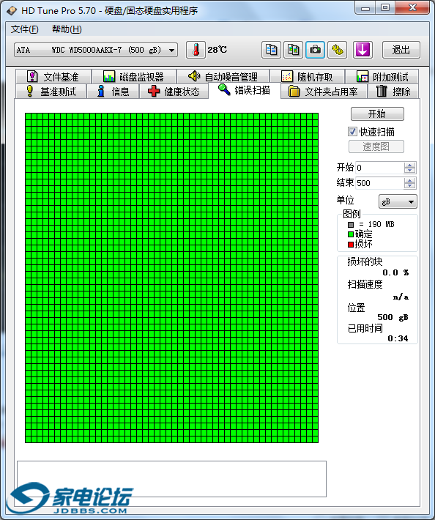Click the n/a scan speed value
This screenshot has width=435, height=520.
(401, 297)
